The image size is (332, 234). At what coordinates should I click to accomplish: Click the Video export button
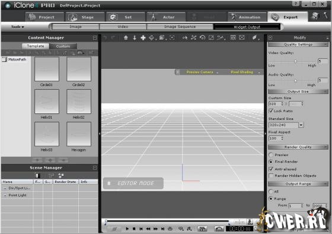pos(123,27)
